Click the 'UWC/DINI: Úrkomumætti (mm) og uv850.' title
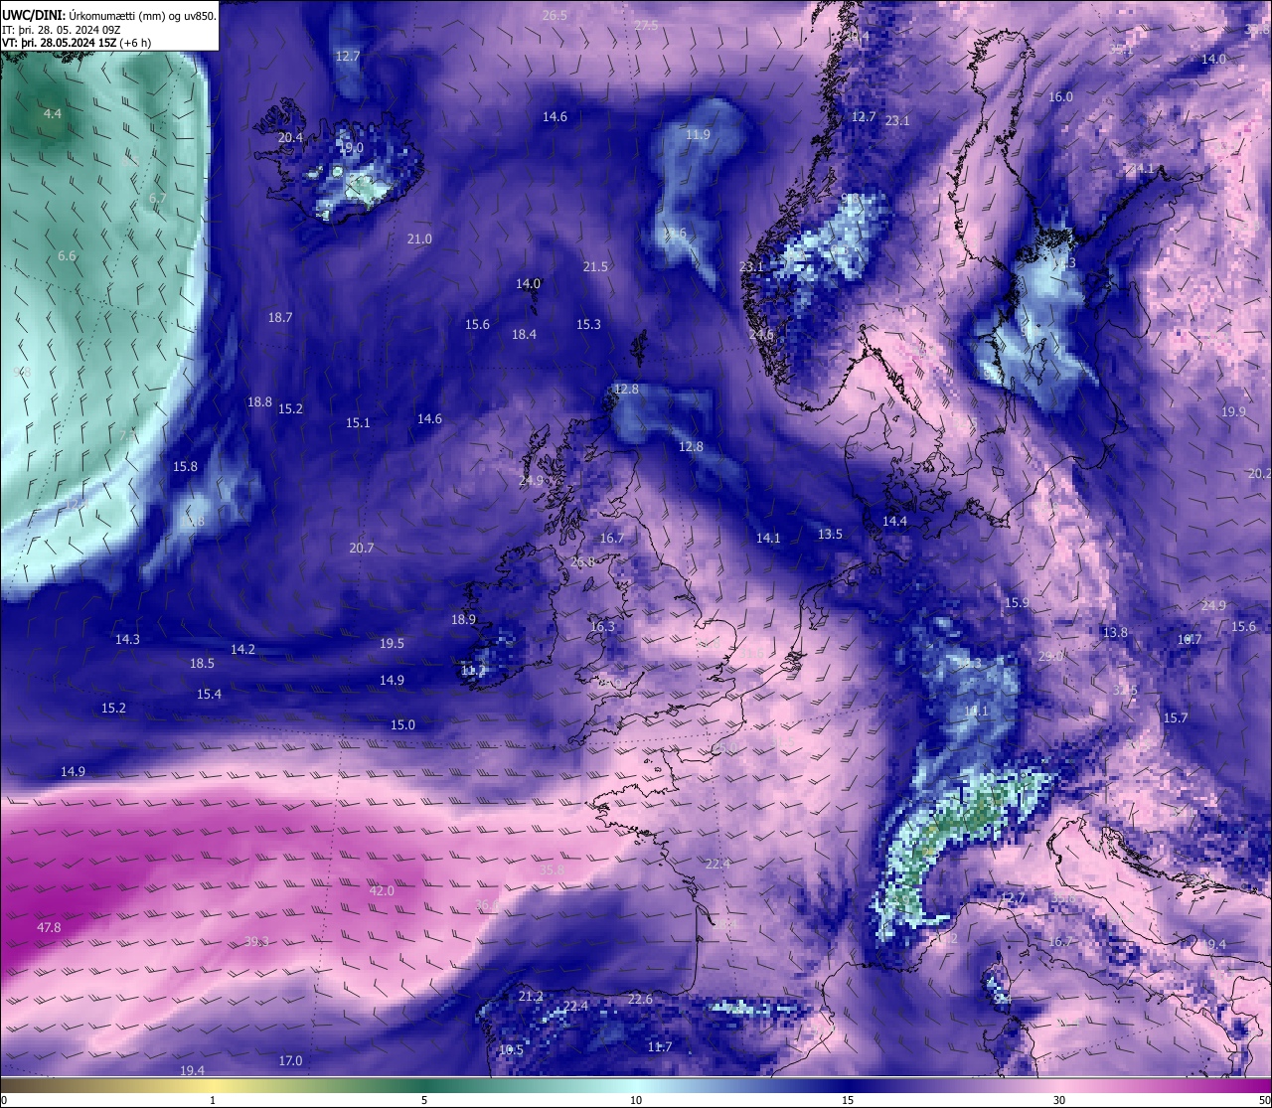 [x=109, y=15]
